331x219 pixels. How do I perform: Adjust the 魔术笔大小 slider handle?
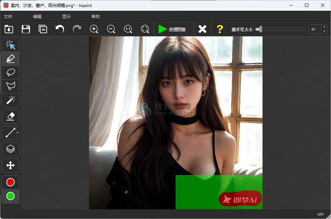tap(260, 29)
